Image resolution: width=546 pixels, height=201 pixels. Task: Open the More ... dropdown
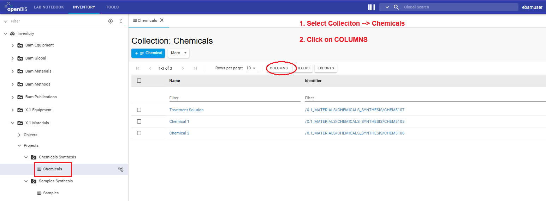pos(179,53)
